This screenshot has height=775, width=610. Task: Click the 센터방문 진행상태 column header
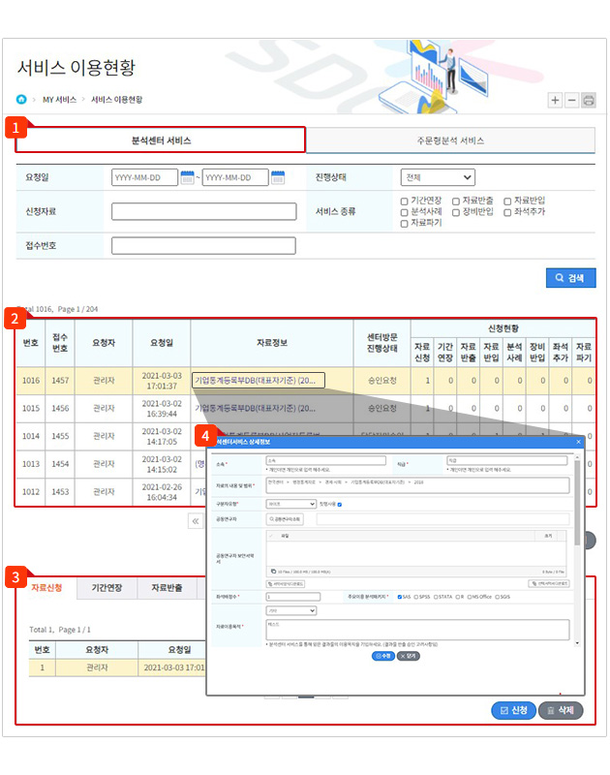pyautogui.click(x=382, y=343)
